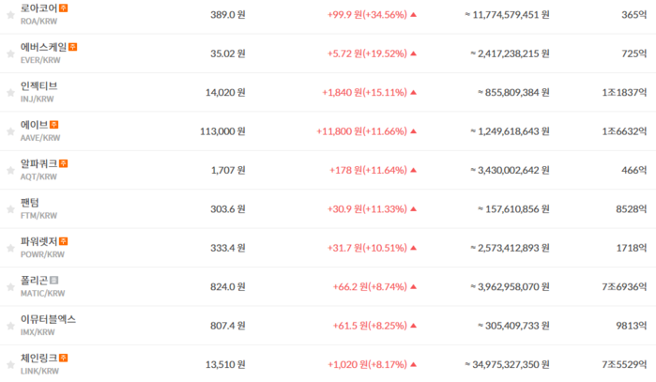
Task: Mark 파워렛저 POWR/KRW as favorite
Action: pyautogui.click(x=10, y=249)
